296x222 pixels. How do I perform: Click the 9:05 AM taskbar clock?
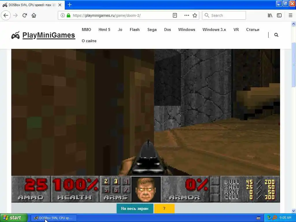285,218
